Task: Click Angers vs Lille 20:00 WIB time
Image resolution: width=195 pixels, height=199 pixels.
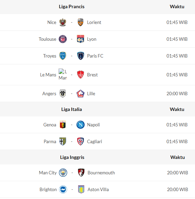Action: (x=177, y=94)
